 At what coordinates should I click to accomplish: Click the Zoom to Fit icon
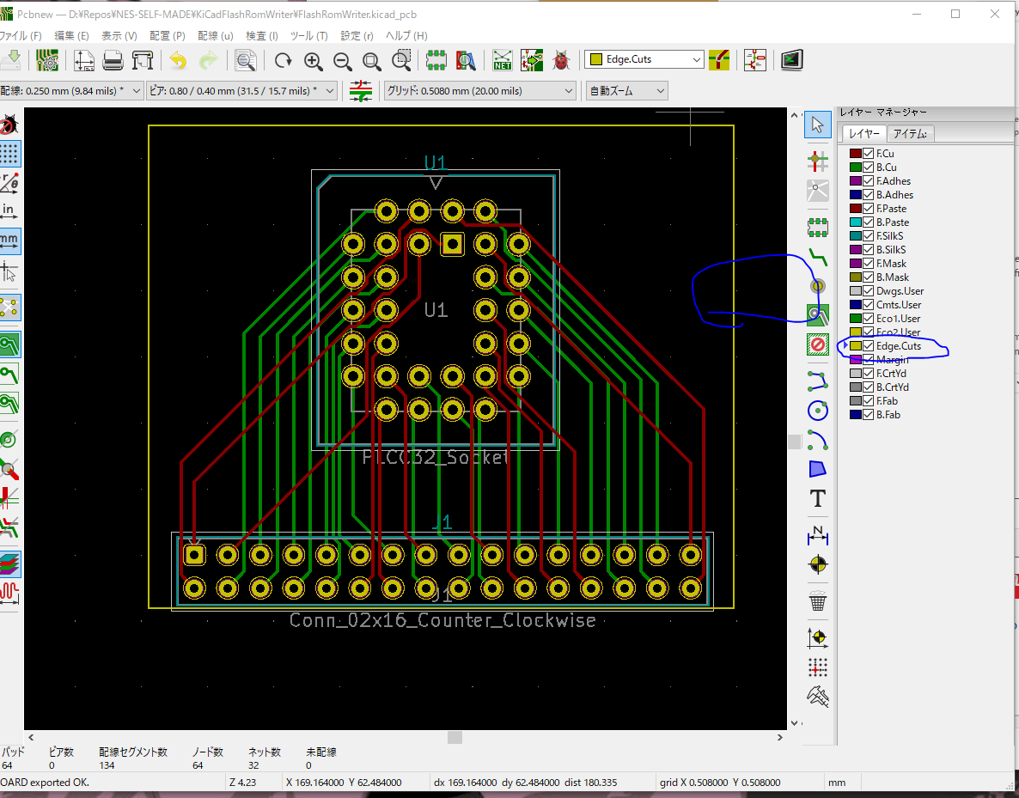372,60
